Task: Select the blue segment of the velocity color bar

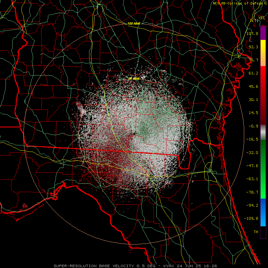Action: pyautogui.click(x=263, y=212)
